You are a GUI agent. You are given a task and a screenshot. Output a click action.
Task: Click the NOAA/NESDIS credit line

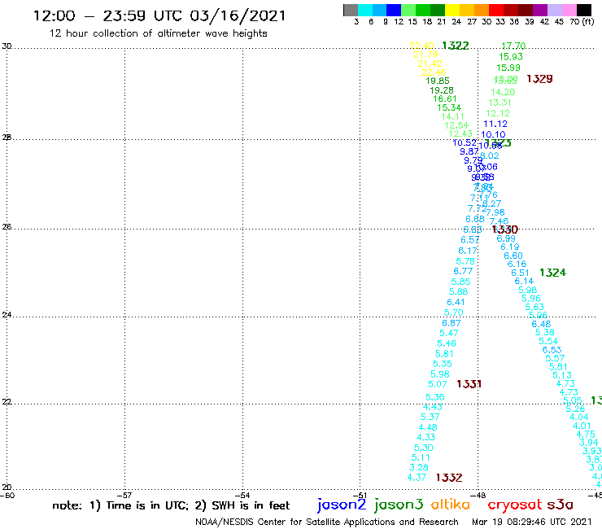(x=327, y=522)
